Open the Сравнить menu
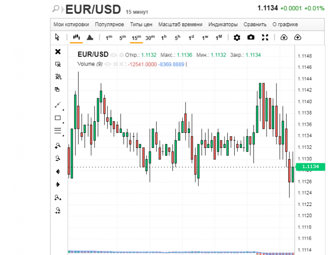The width and height of the screenshot is (335, 255). (255, 24)
